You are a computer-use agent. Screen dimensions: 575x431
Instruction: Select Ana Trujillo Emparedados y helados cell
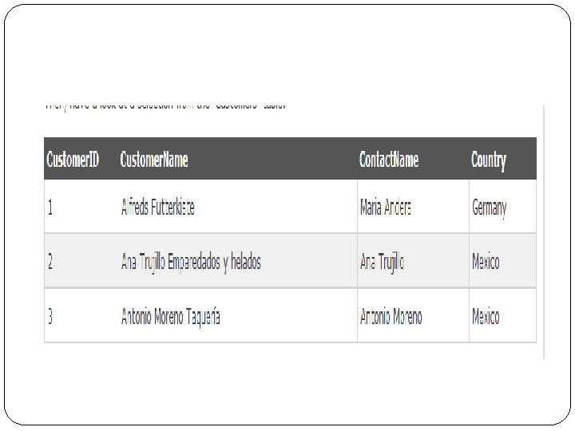[191, 263]
